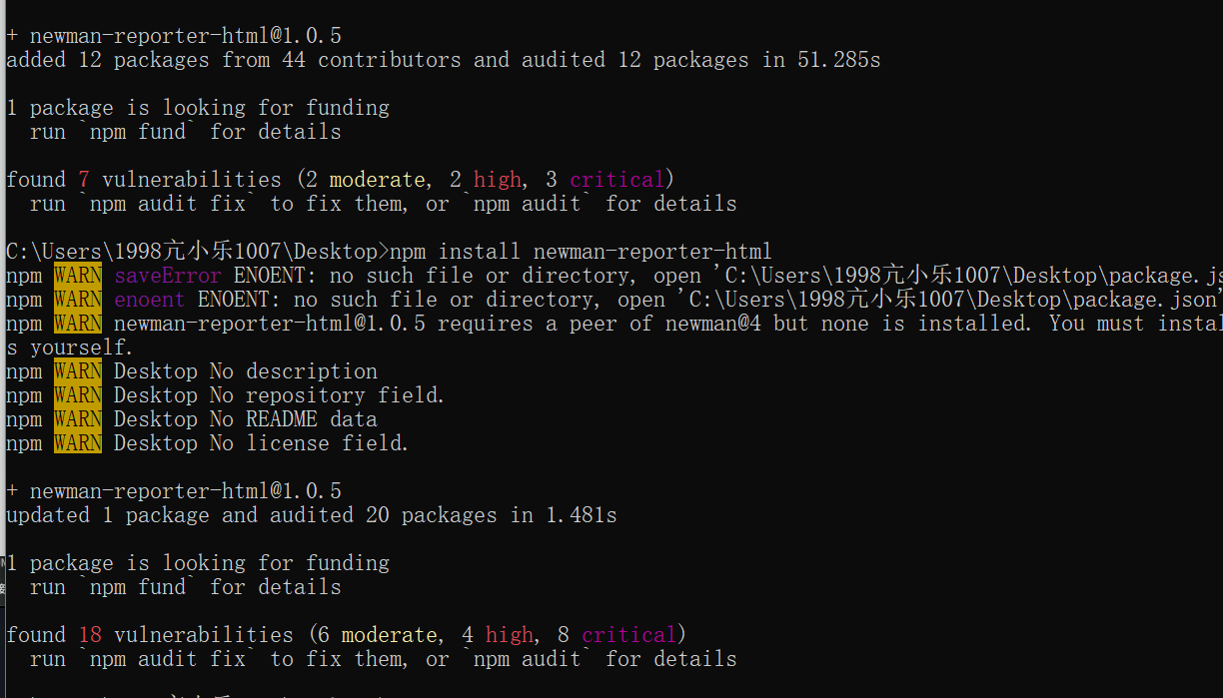Click the WARN badge on the license field line
1223x698 pixels.
coord(78,443)
